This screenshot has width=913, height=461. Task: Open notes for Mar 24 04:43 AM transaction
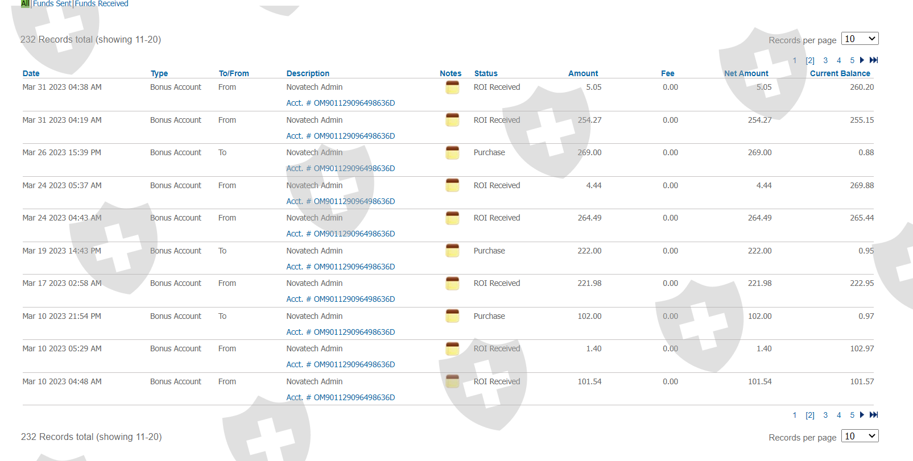point(452,218)
